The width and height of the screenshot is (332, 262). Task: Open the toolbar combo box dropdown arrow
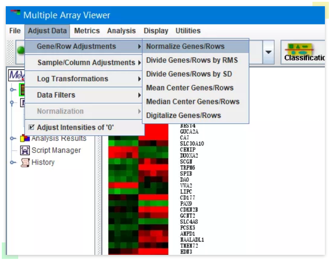tap(268, 52)
